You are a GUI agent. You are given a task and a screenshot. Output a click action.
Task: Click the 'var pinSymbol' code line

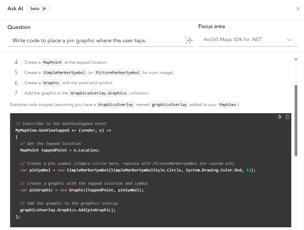tap(138, 170)
